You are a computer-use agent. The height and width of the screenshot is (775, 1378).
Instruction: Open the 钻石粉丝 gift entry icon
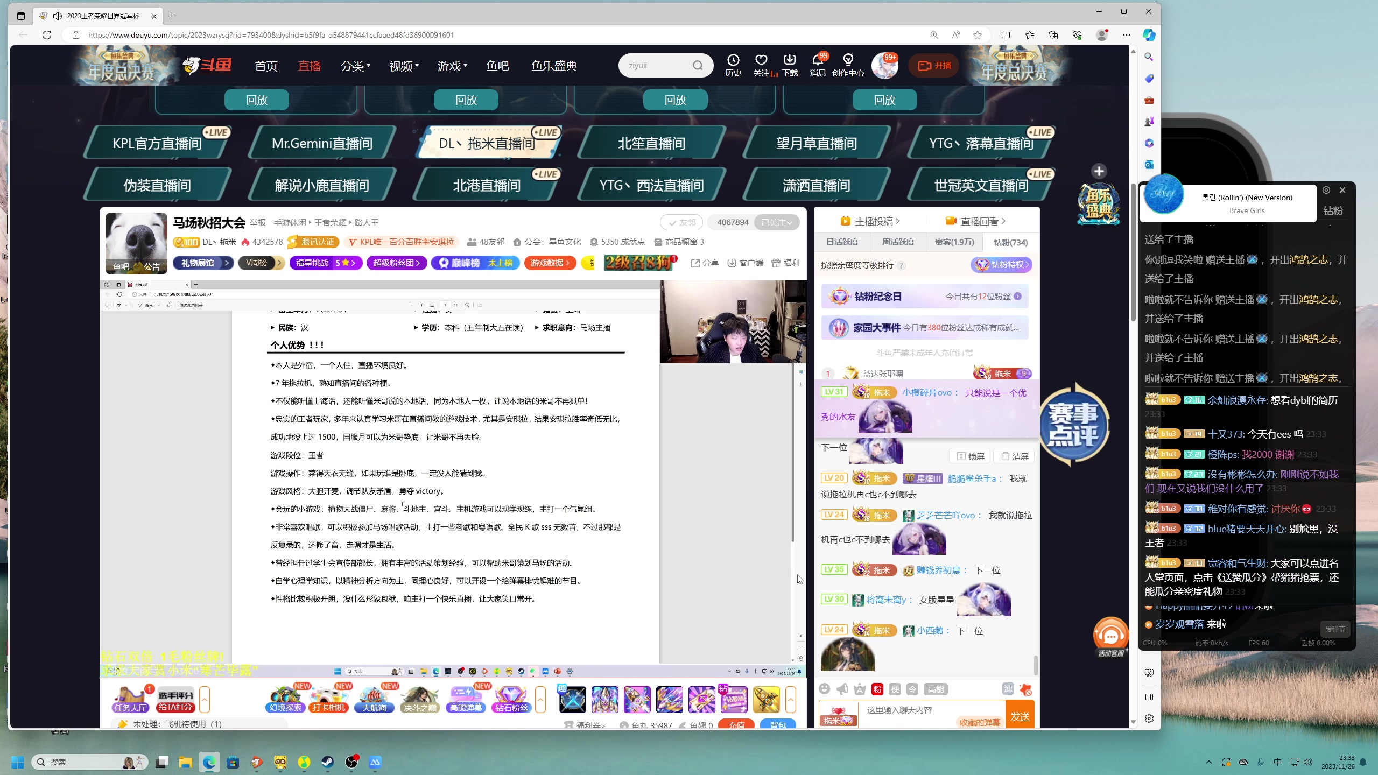click(x=512, y=699)
